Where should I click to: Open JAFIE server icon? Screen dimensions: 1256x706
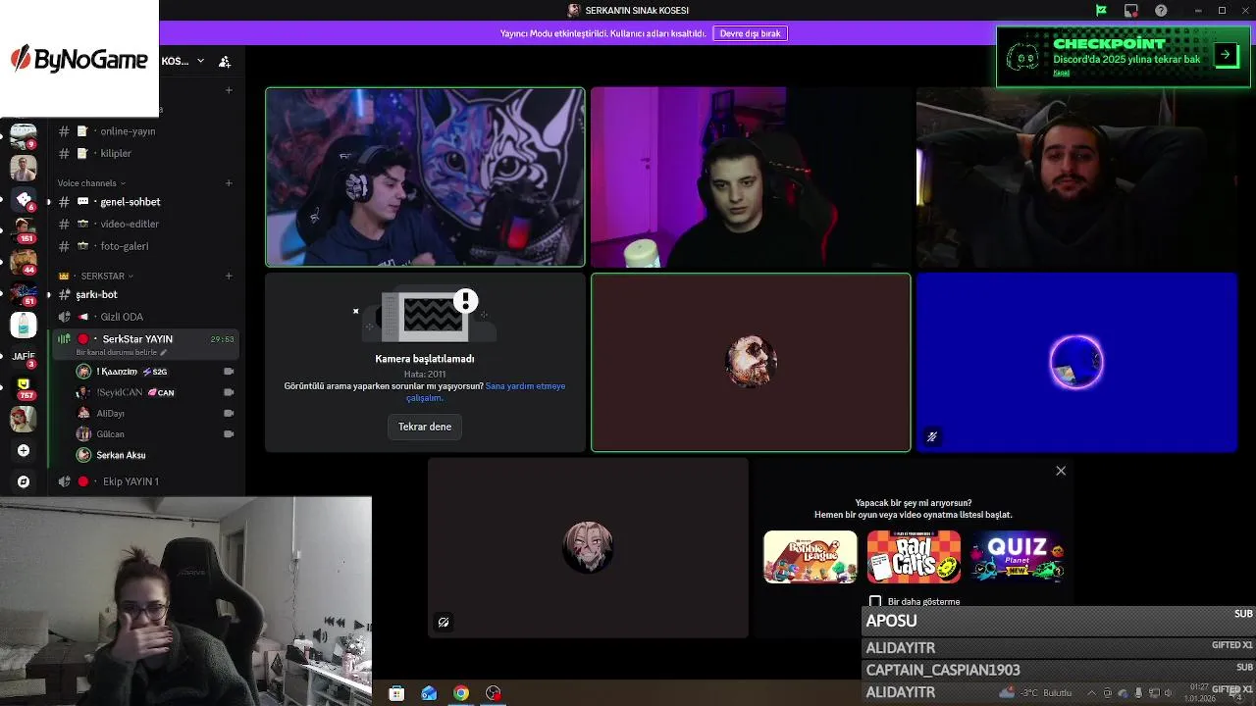[24, 356]
